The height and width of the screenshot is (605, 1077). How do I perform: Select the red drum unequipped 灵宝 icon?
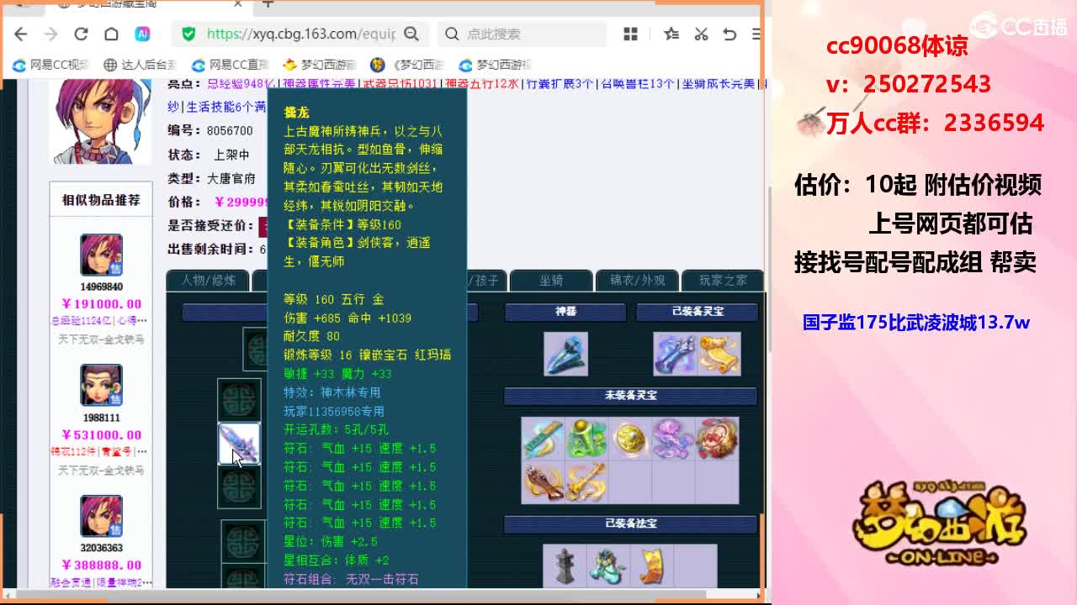tap(717, 439)
